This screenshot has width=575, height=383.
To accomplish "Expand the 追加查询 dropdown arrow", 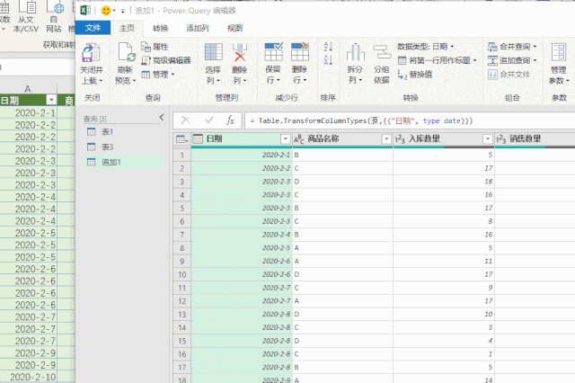I will (x=535, y=60).
